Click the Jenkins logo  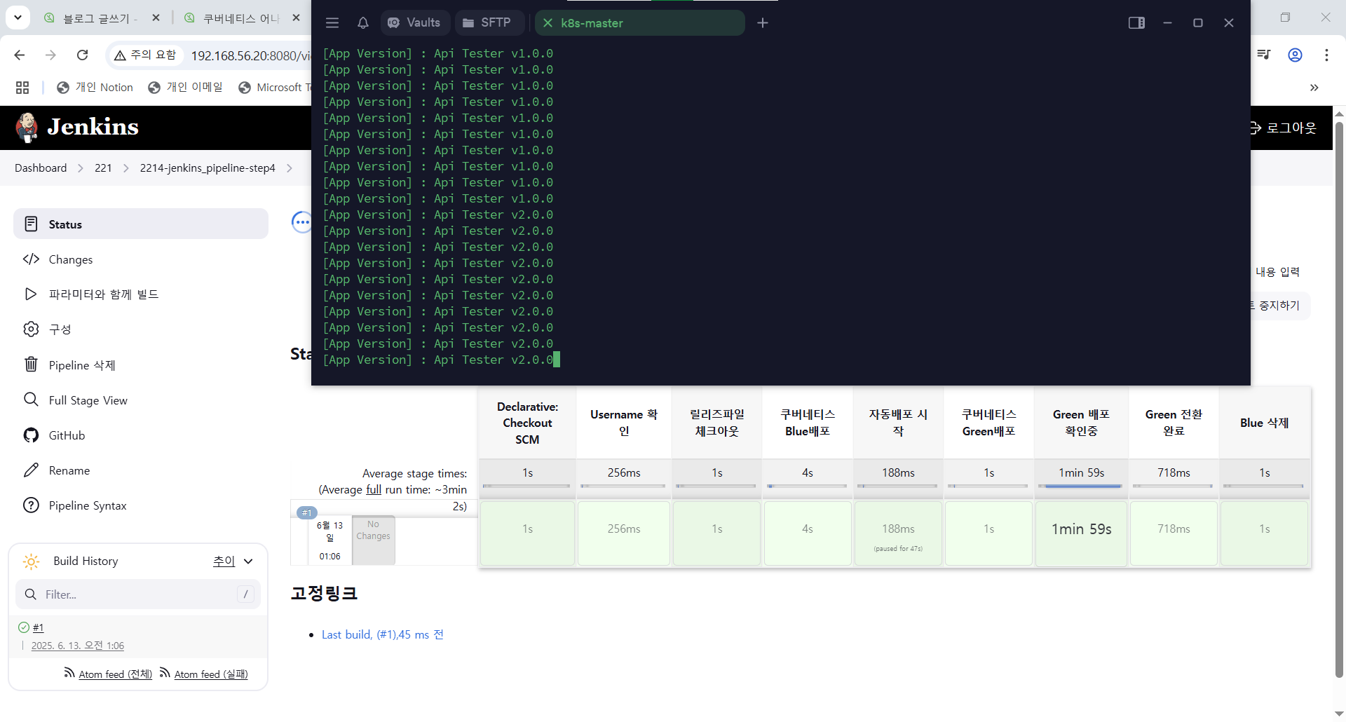[x=77, y=127]
